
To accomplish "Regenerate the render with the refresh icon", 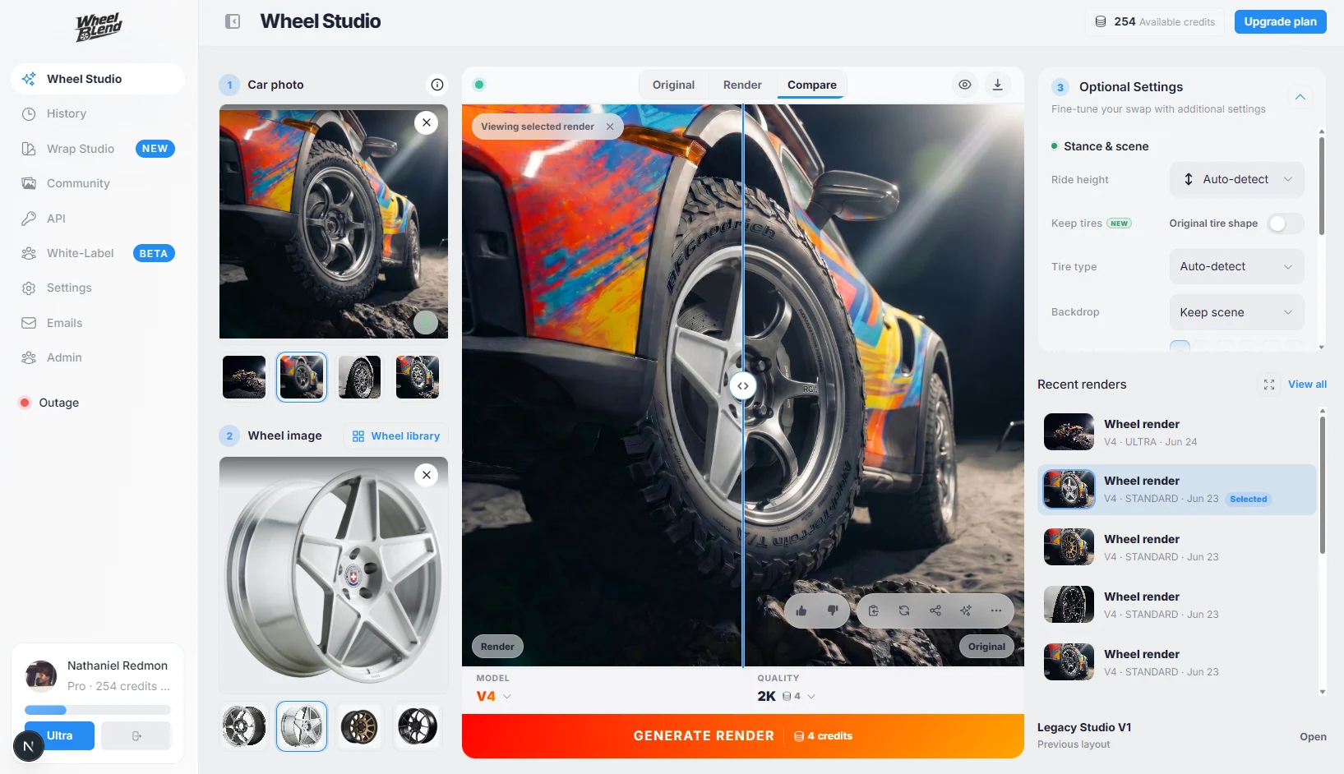I will 904,610.
